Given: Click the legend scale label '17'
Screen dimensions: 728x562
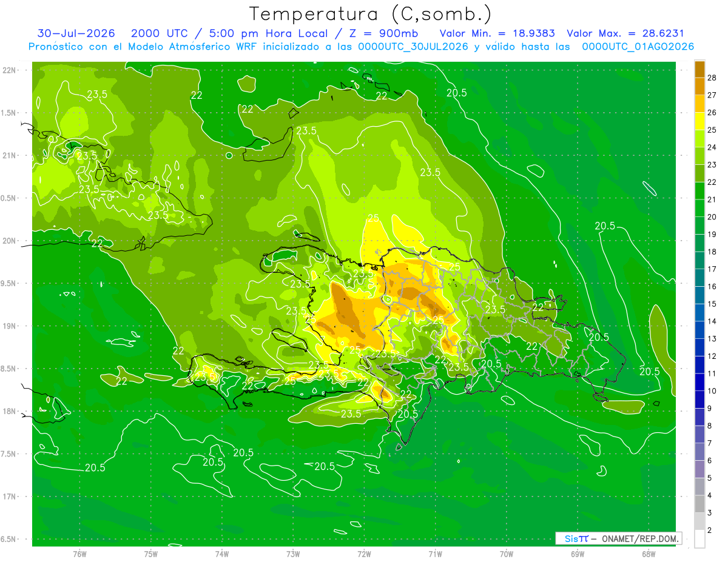Looking at the screenshot, I should pyautogui.click(x=712, y=269).
